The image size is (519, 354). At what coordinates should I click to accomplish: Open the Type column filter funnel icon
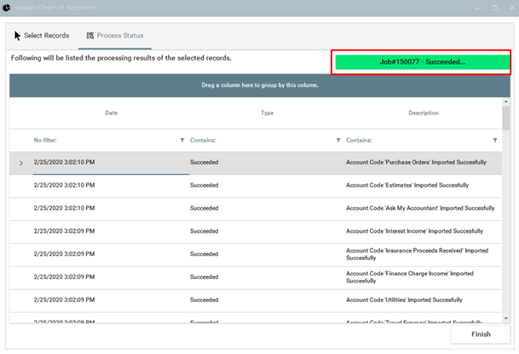tap(338, 141)
